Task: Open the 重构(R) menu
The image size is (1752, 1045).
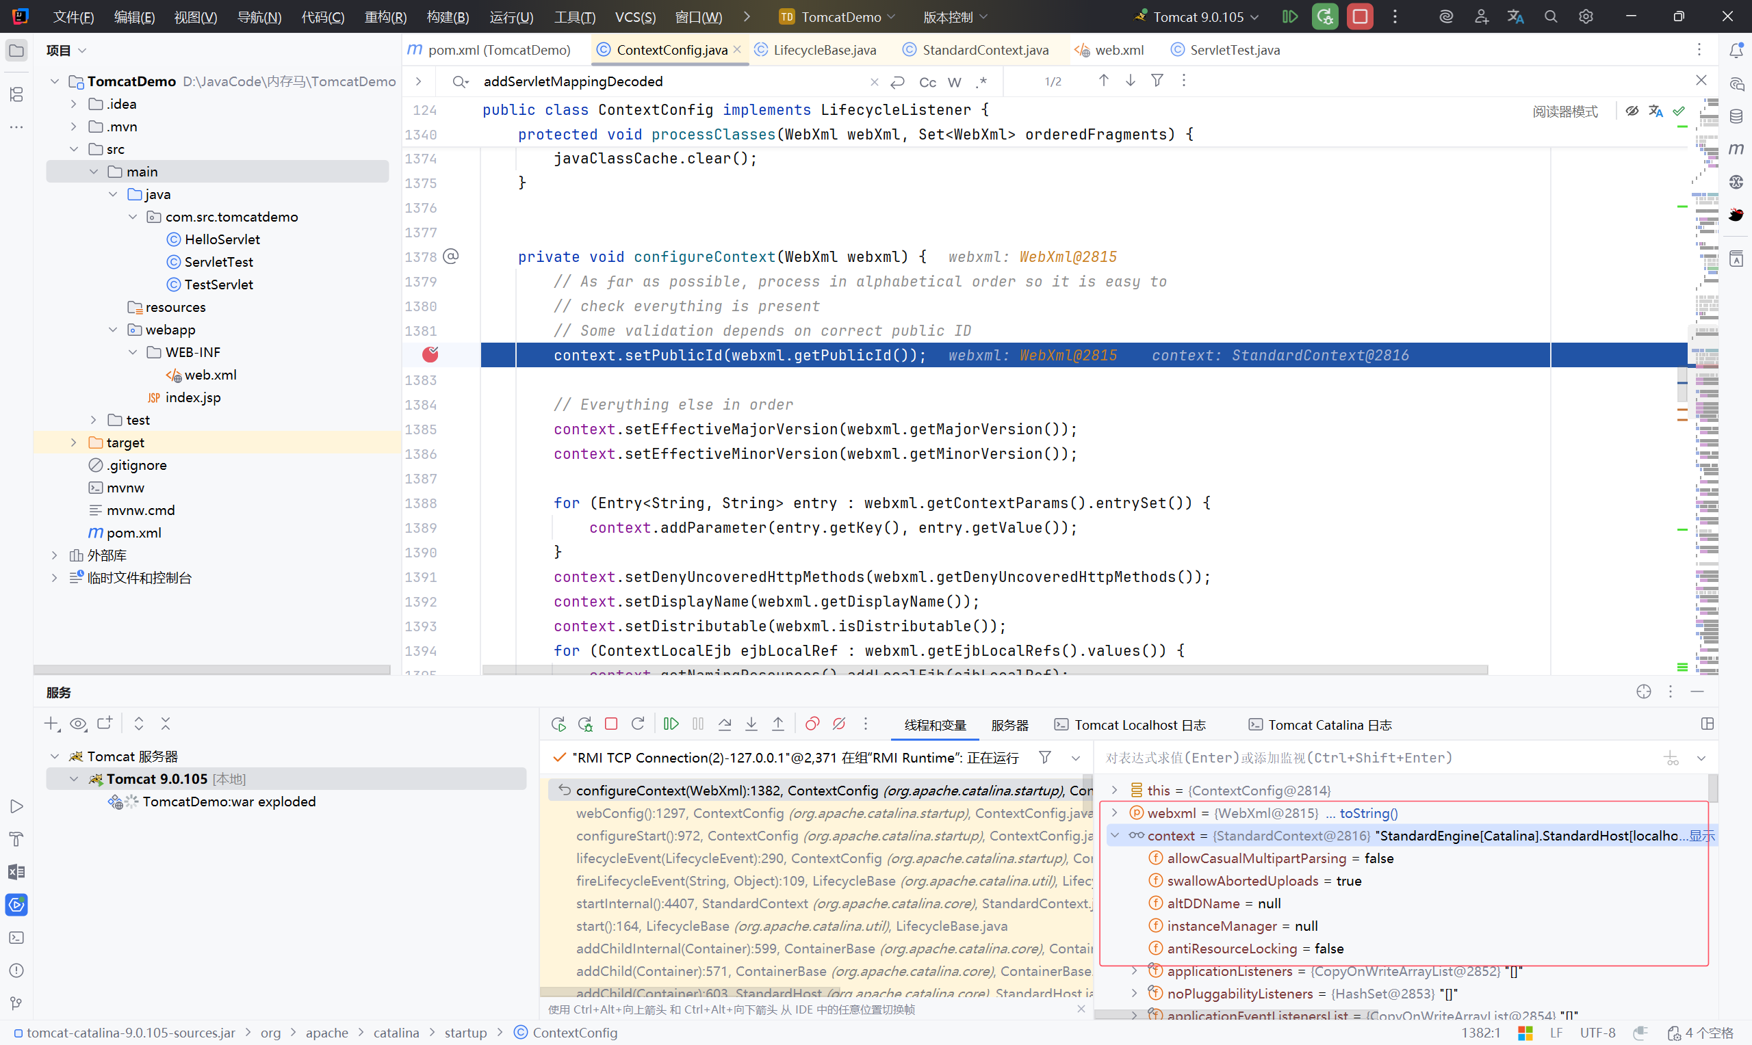Action: [x=385, y=16]
